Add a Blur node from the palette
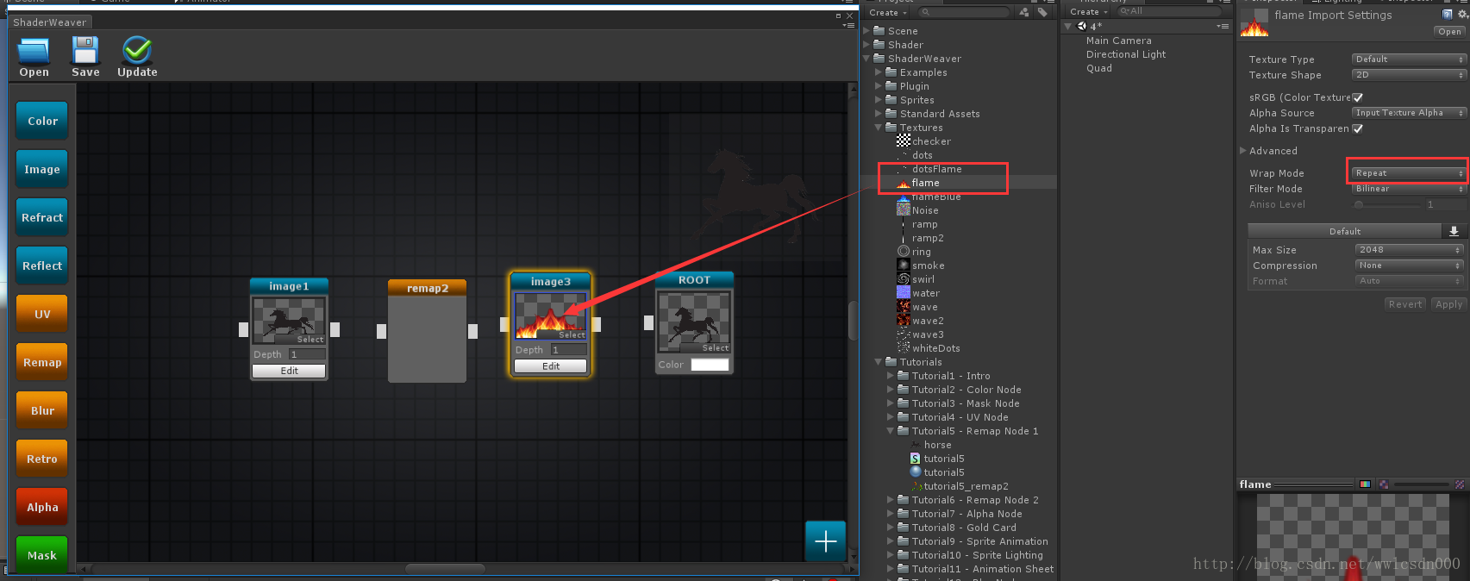 (42, 410)
